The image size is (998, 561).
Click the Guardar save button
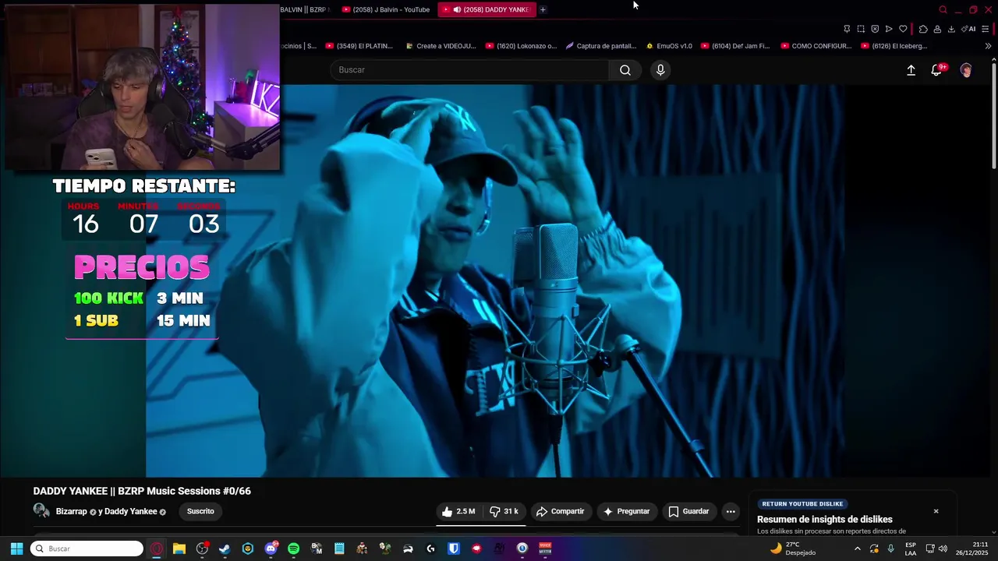pos(688,511)
